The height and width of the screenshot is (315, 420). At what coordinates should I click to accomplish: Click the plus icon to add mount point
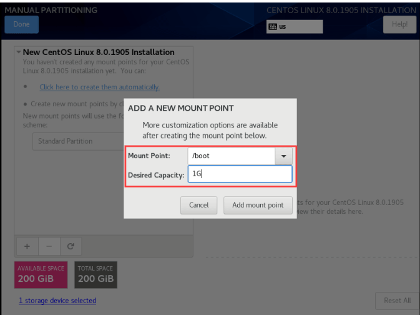click(x=27, y=246)
